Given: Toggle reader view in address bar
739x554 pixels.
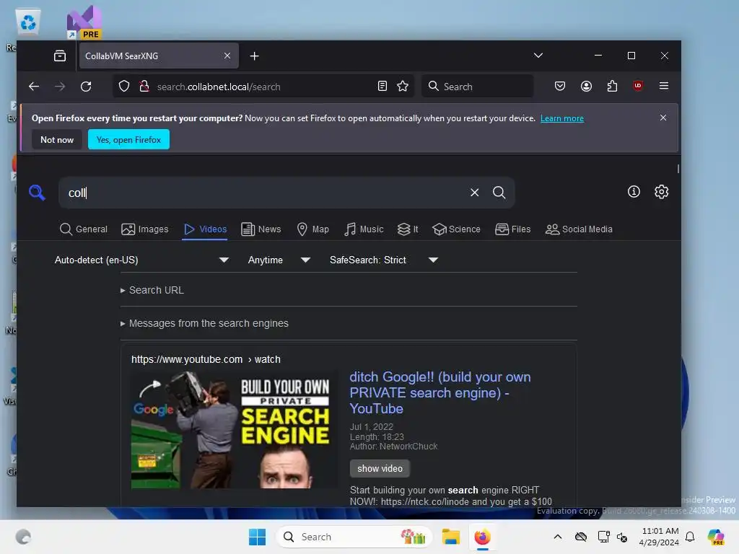Looking at the screenshot, I should pyautogui.click(x=382, y=87).
